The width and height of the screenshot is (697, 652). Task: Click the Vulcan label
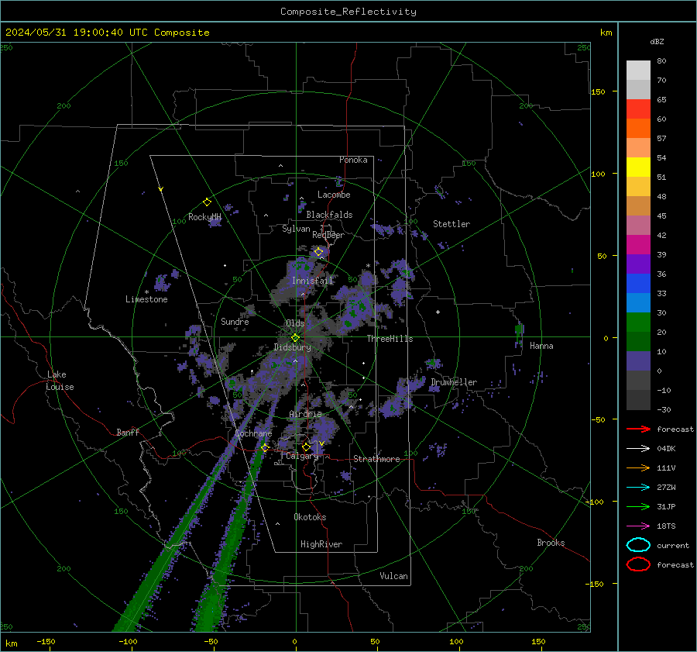394,576
